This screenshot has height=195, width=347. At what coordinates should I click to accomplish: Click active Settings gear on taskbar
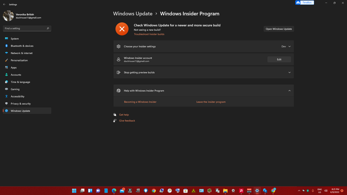(257, 190)
